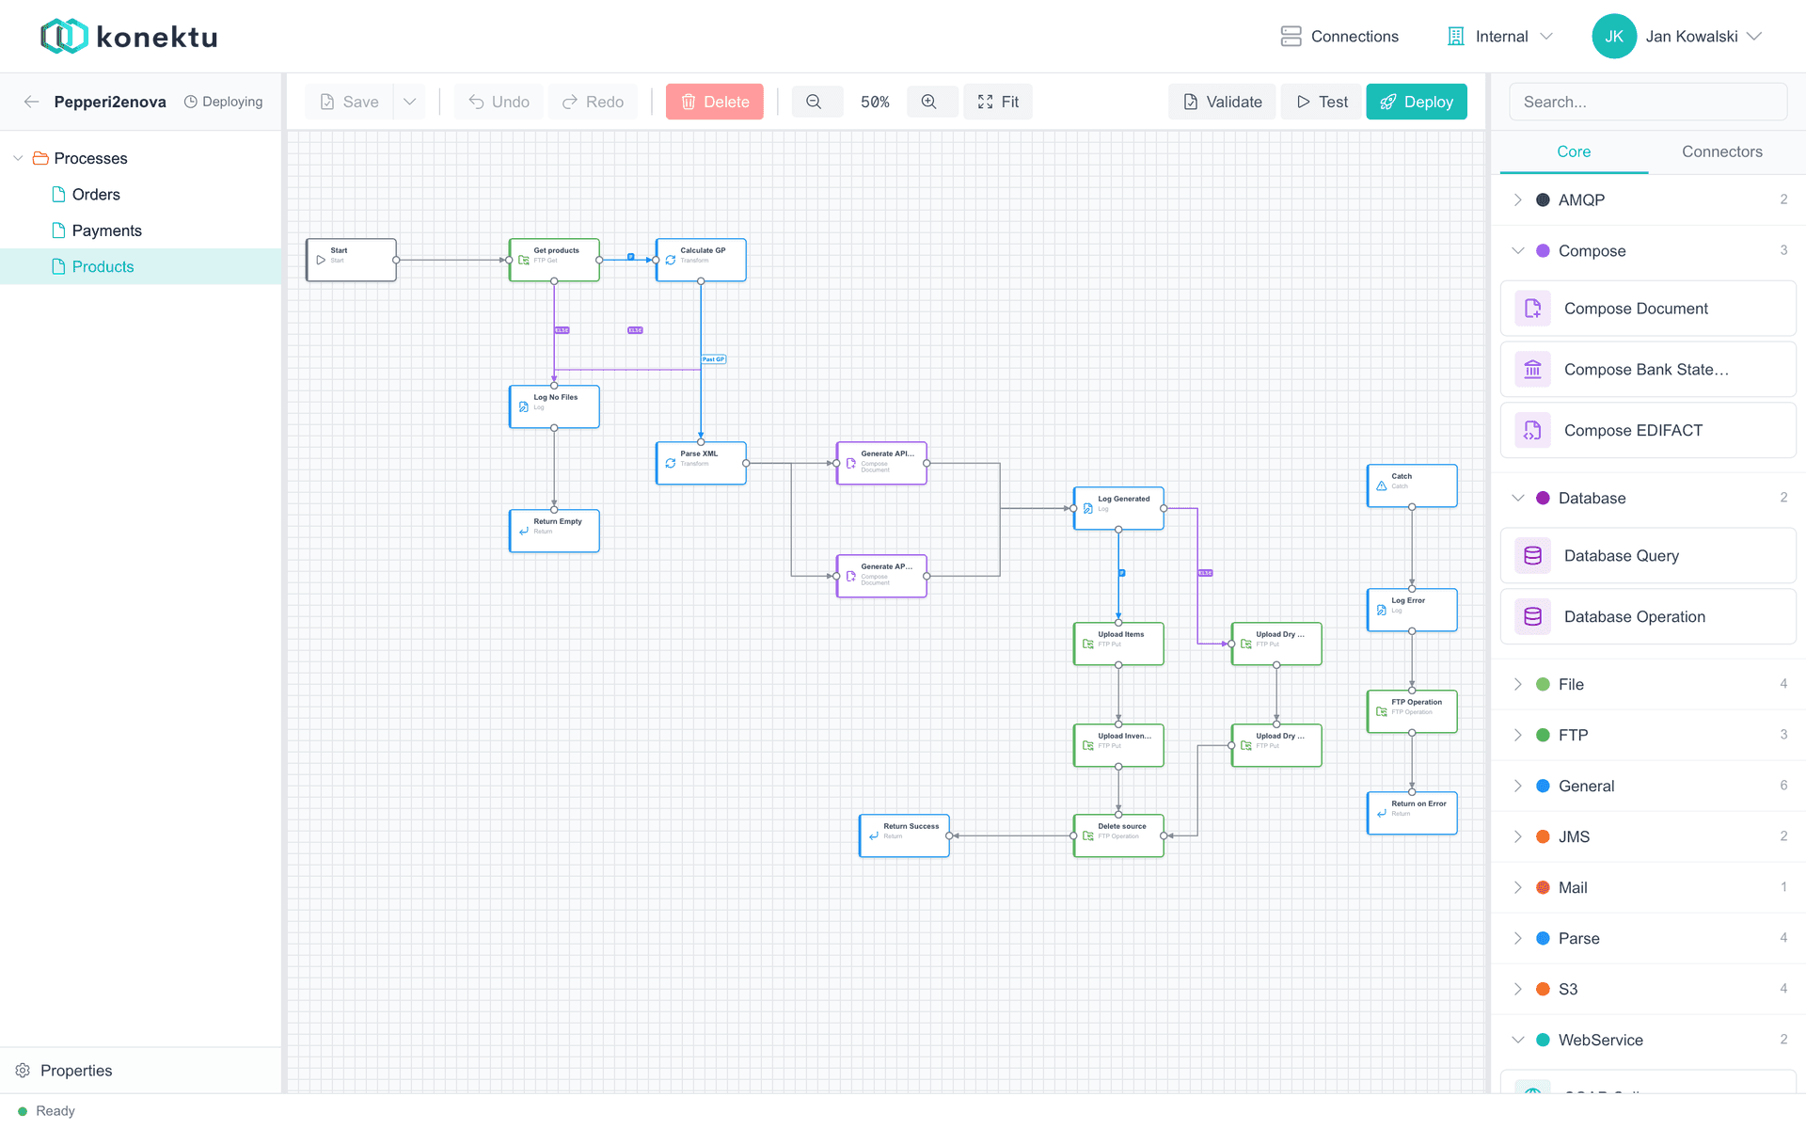Click the zoom out magnifier icon
This screenshot has height=1129, width=1806.
(816, 102)
